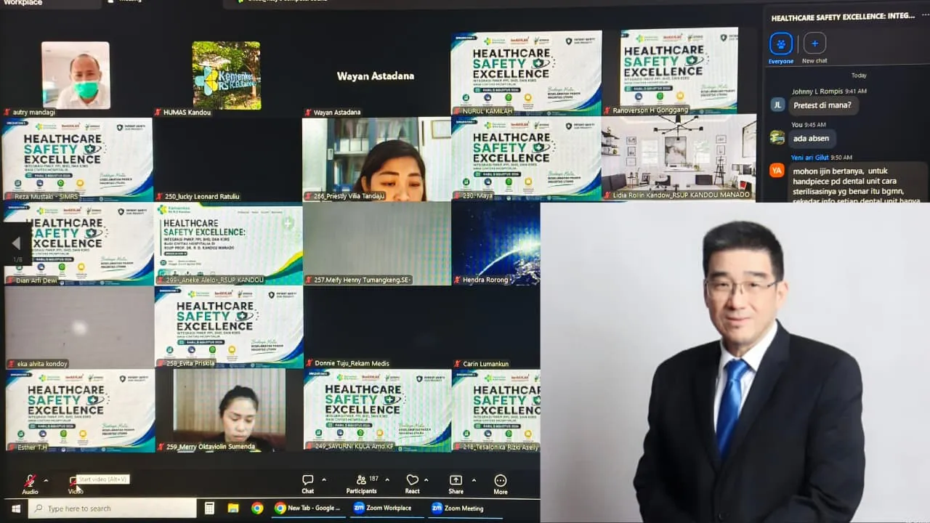Select the Esther T.H participant tile

click(78, 411)
